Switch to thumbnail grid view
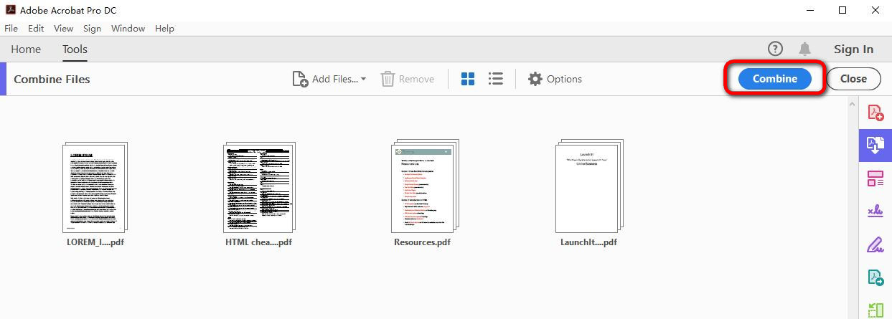The width and height of the screenshot is (892, 319). tap(468, 79)
